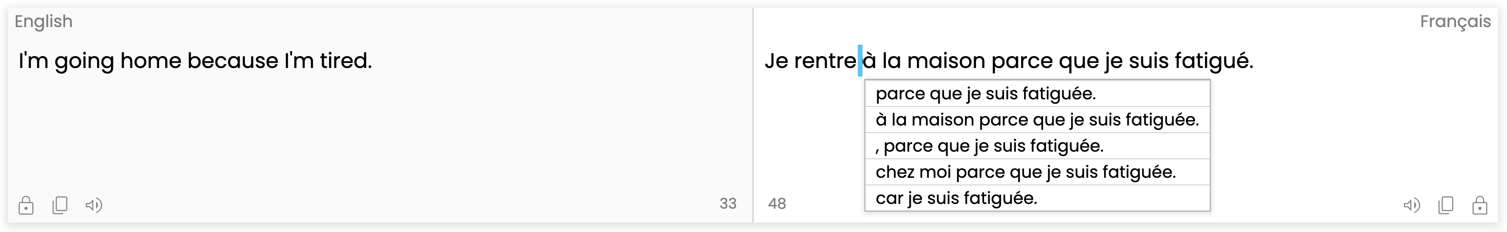Copy the English source text

tap(60, 205)
